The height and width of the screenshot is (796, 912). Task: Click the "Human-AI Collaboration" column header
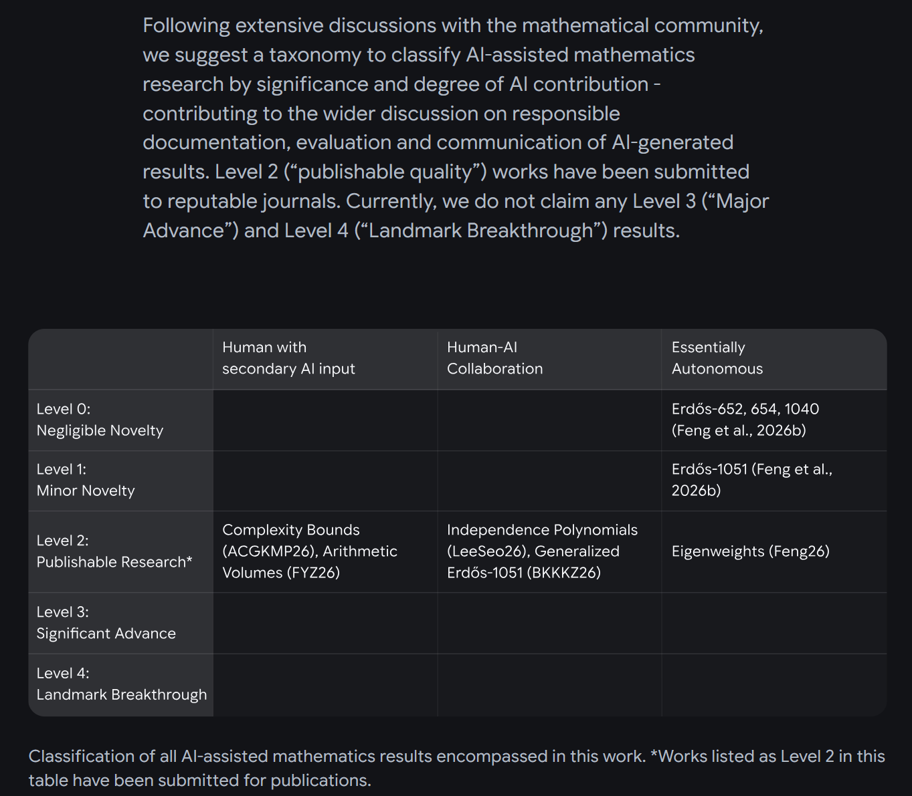494,358
